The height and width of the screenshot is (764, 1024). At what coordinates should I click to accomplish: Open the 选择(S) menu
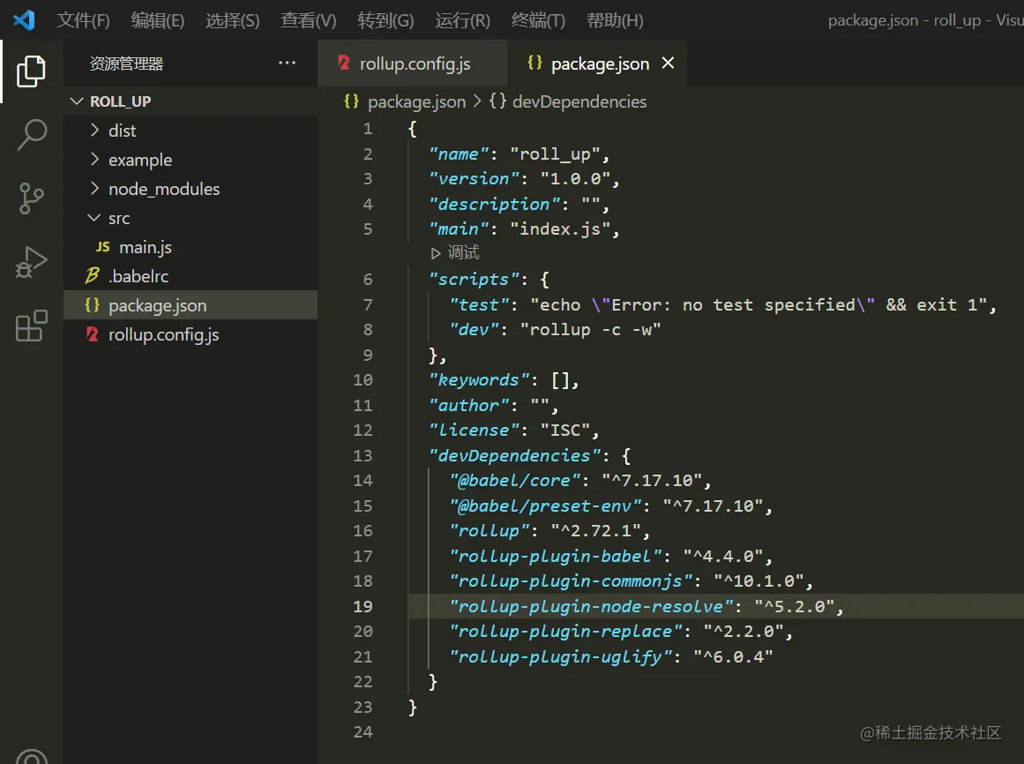click(x=233, y=20)
